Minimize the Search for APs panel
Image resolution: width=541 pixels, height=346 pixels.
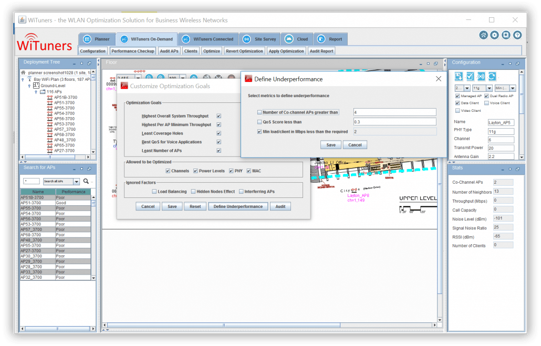74,169
